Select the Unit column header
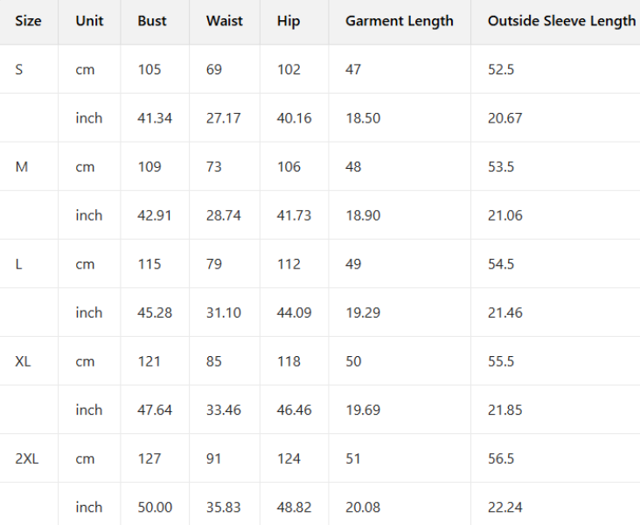The image size is (640, 525). pyautogui.click(x=89, y=21)
